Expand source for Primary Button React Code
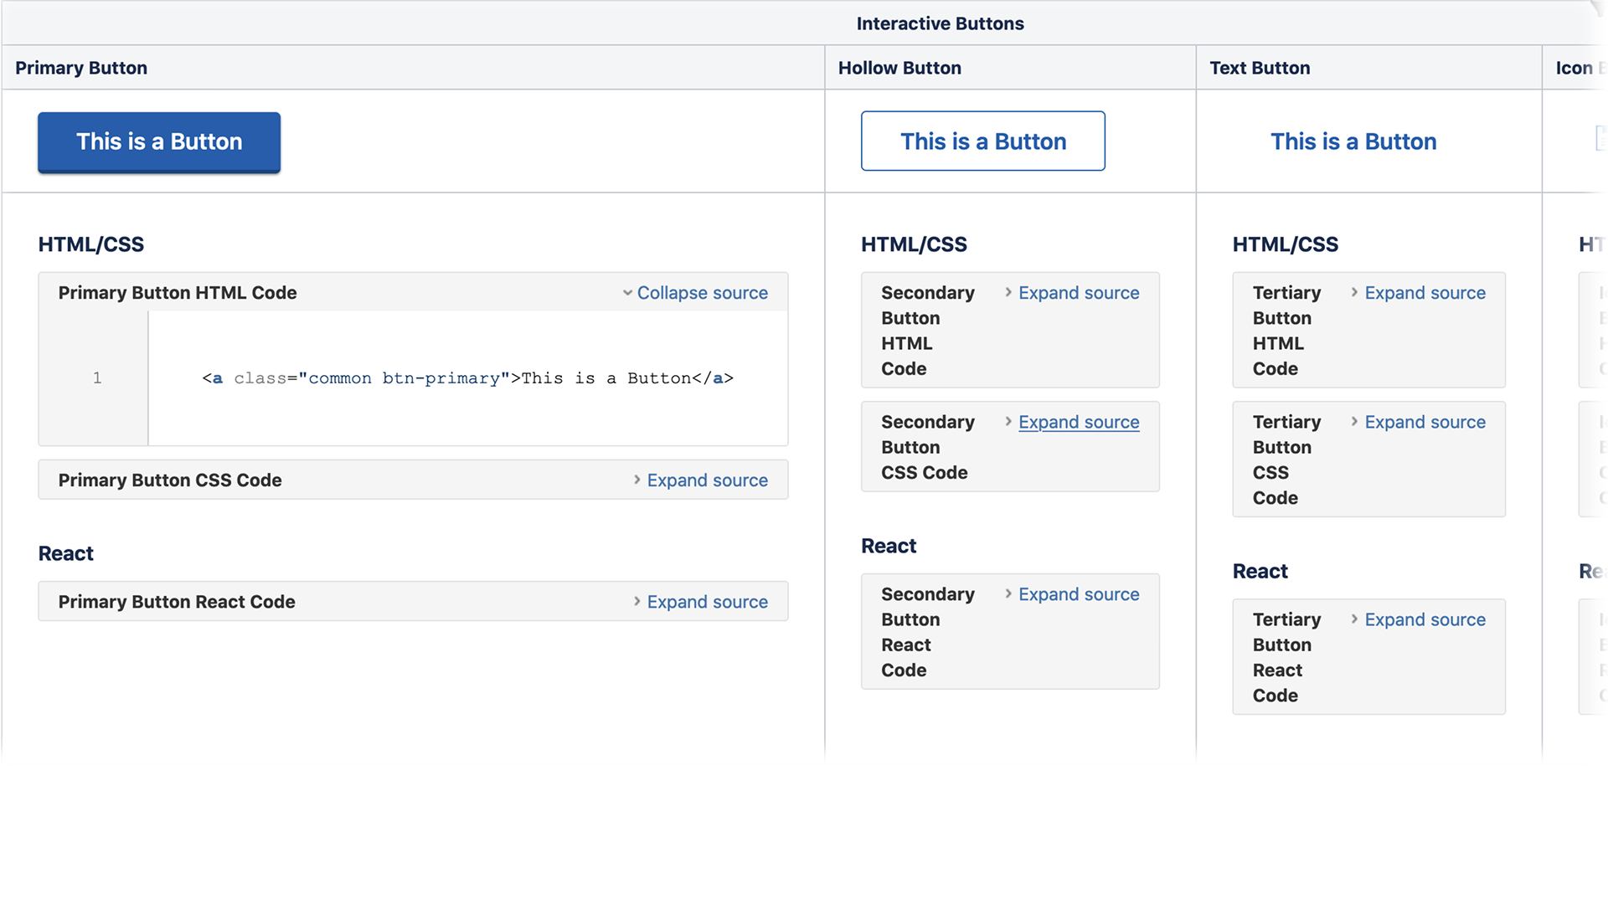The width and height of the screenshot is (1608, 904). [707, 602]
